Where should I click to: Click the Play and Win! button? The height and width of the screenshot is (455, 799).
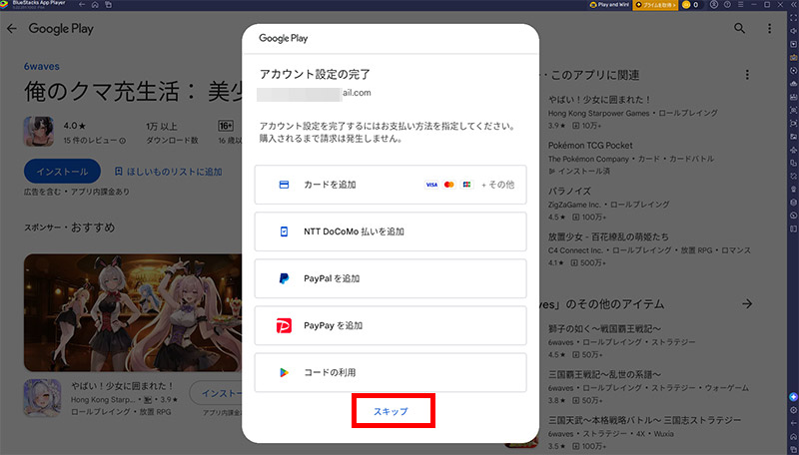point(609,5)
